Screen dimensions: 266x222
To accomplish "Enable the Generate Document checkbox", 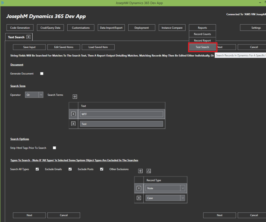I will tap(42, 74).
